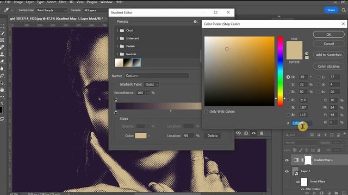Select the H hue radio button
348x195 pixels.
tap(288, 77)
